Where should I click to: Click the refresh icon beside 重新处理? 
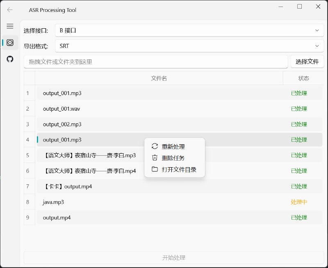coord(155,146)
